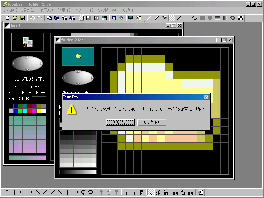Select the Pencil drawing tool
Screen dimensions: 264x198
click(149, 18)
